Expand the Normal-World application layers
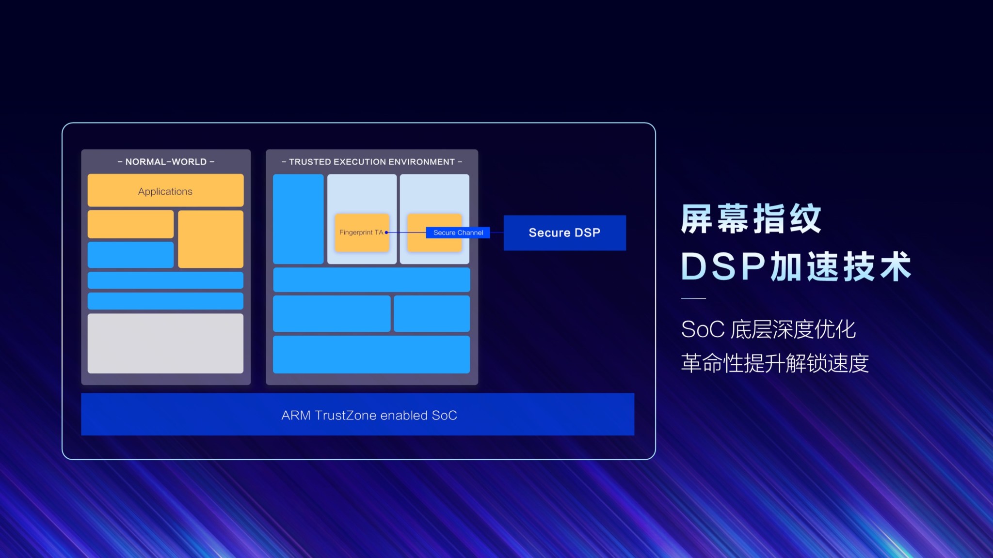This screenshot has height=558, width=993. click(165, 191)
